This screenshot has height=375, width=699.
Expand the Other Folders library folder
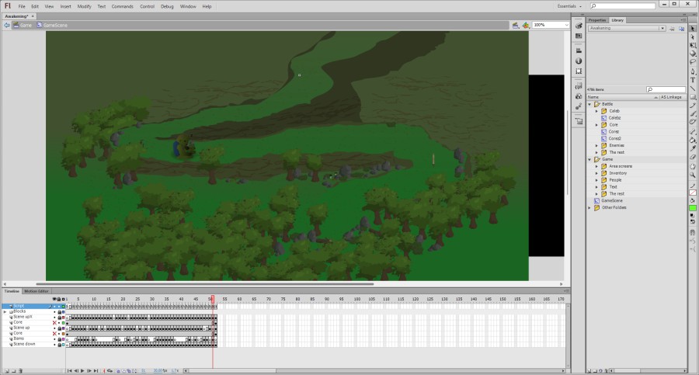point(589,207)
